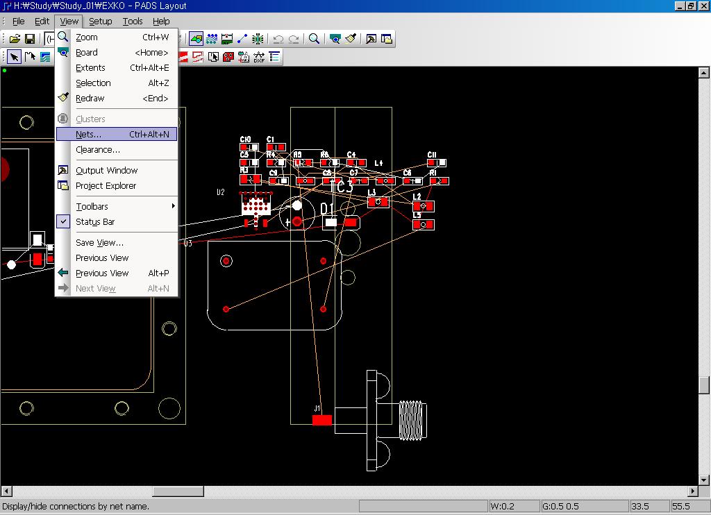This screenshot has width=711, height=515.
Task: Click the icon left of the DXF icon
Action: point(244,57)
